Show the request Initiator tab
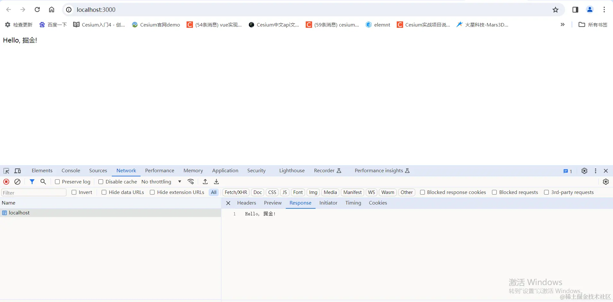The width and height of the screenshot is (613, 302). pyautogui.click(x=328, y=203)
